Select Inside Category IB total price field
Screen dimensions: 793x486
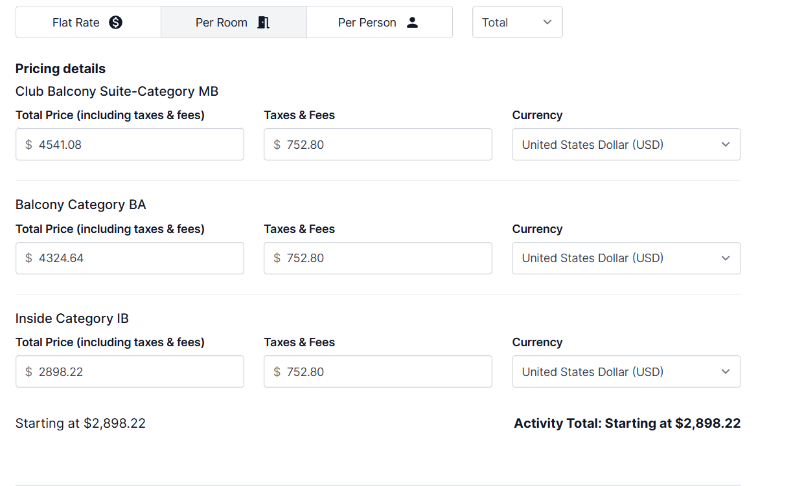(130, 371)
